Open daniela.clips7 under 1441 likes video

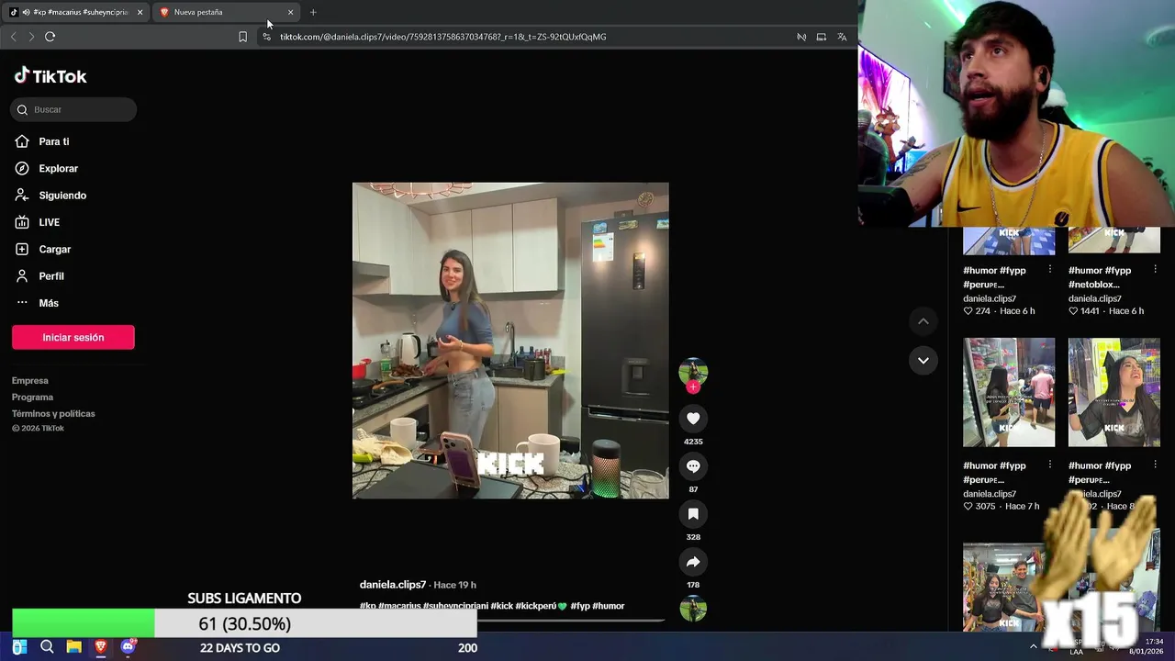click(1094, 298)
